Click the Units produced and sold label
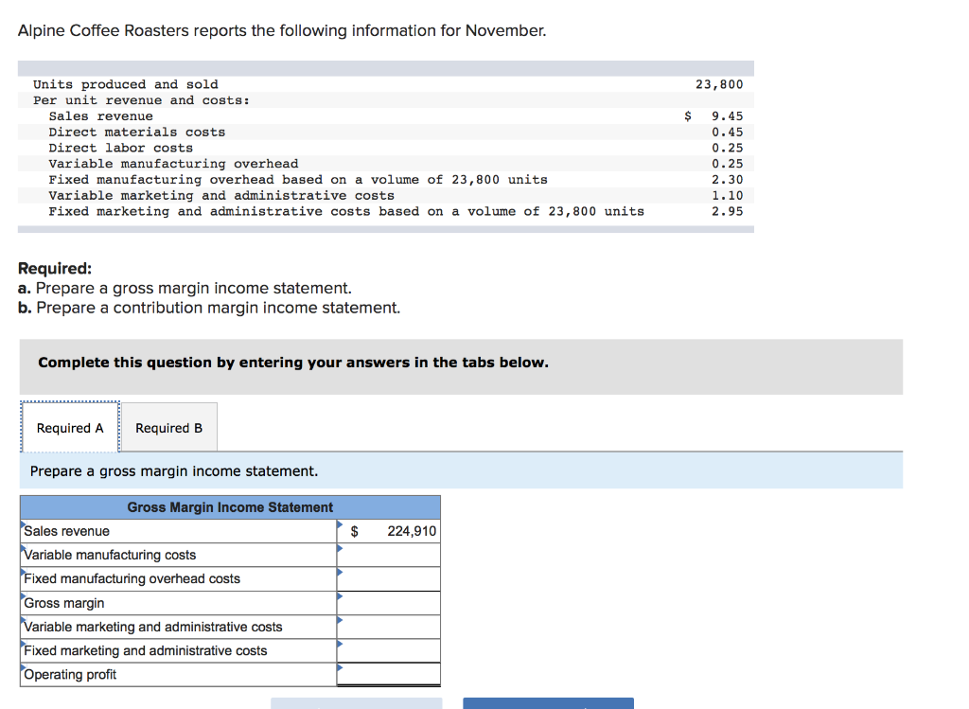Screen dimensions: 969x709 coord(126,84)
